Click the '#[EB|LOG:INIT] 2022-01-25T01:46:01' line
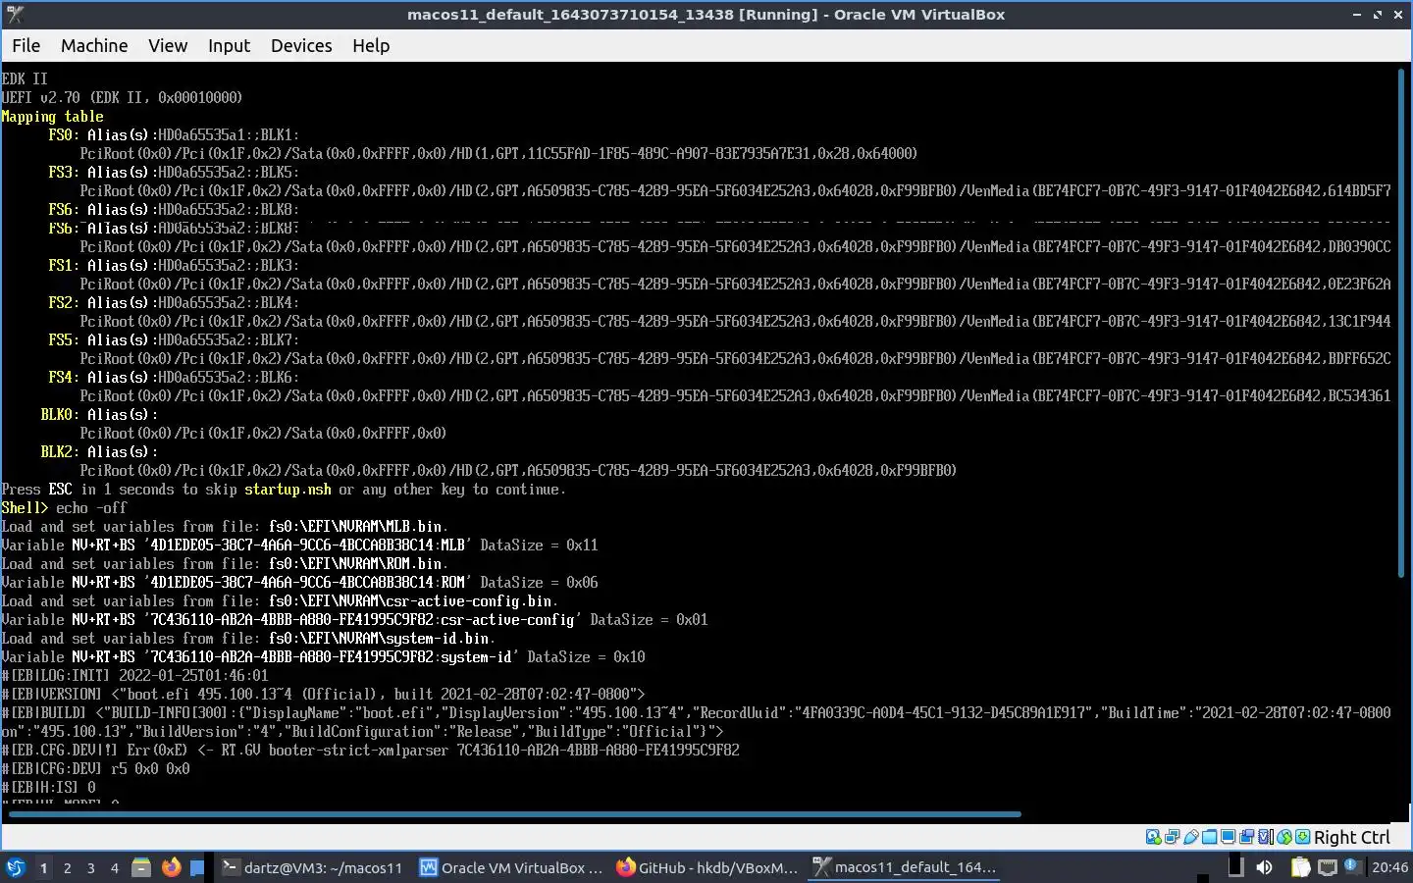1413x883 pixels. pos(134,675)
